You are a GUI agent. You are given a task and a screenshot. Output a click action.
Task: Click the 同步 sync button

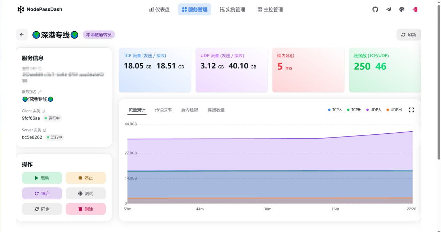(42, 209)
